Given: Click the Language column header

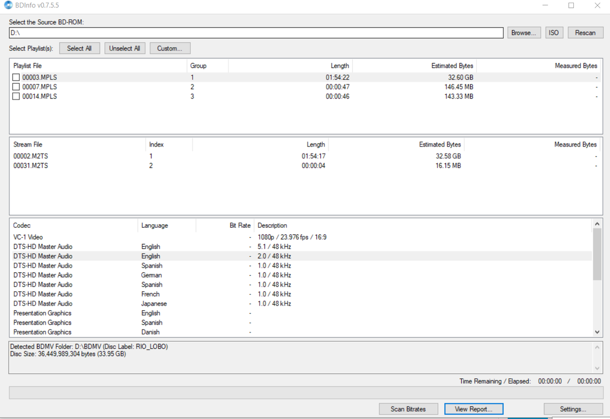Looking at the screenshot, I should click(167, 225).
